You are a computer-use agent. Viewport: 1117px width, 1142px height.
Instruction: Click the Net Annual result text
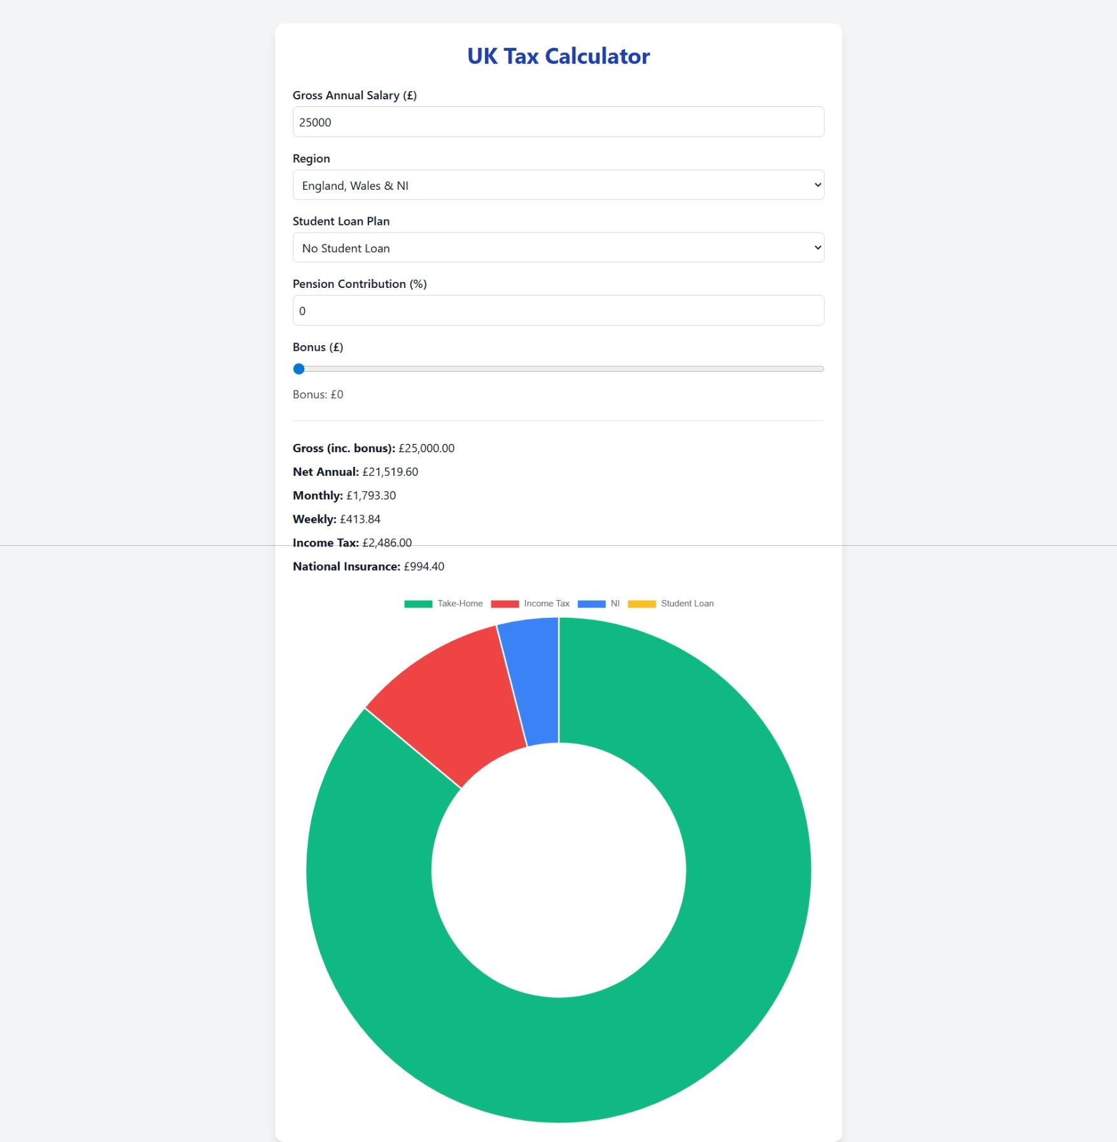tap(355, 471)
